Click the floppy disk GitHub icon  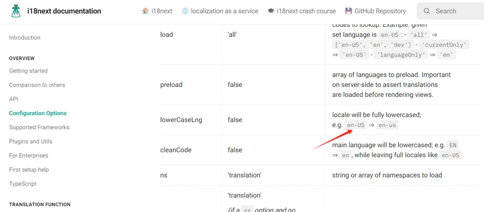coord(349,11)
